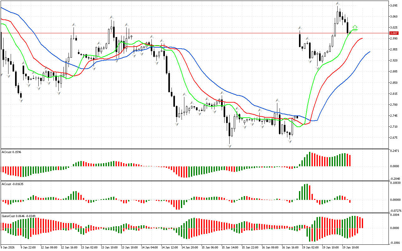
Task: Select the up fractal above the 12 Jan 16:00 spike
Action: tap(74, 24)
